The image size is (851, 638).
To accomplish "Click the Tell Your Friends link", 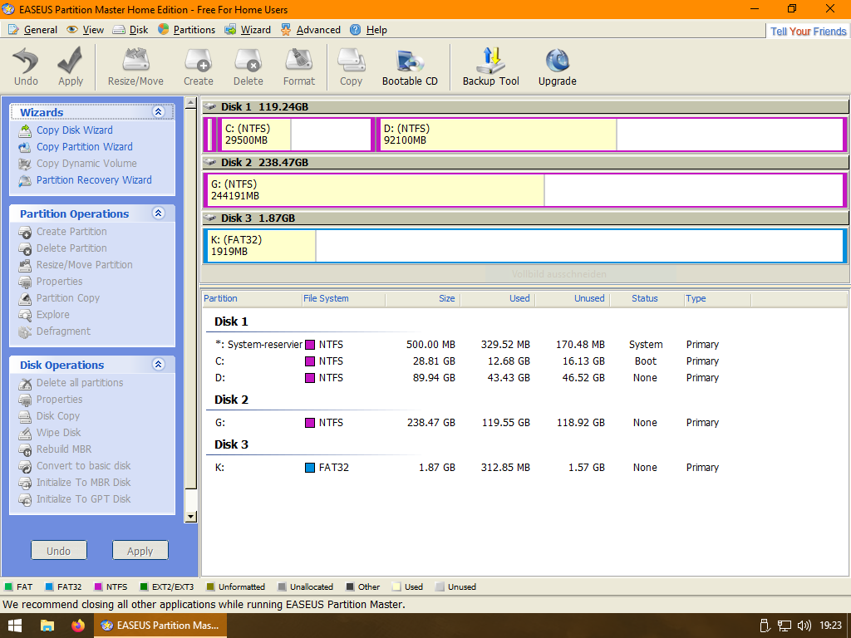I will (x=808, y=32).
